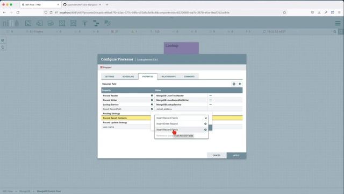344x194 pixels.
Task: Open help icon for Record Writer
Action: click(152, 100)
